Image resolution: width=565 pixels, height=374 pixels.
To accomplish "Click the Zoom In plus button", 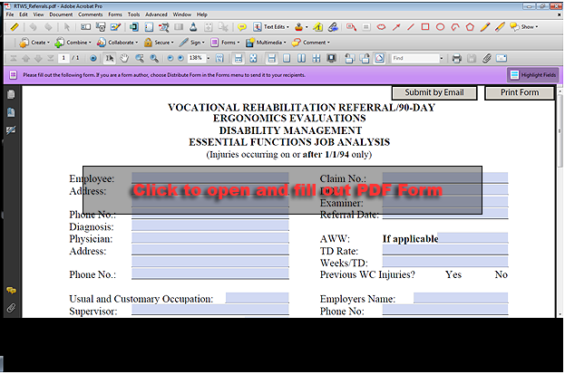I will click(x=180, y=58).
